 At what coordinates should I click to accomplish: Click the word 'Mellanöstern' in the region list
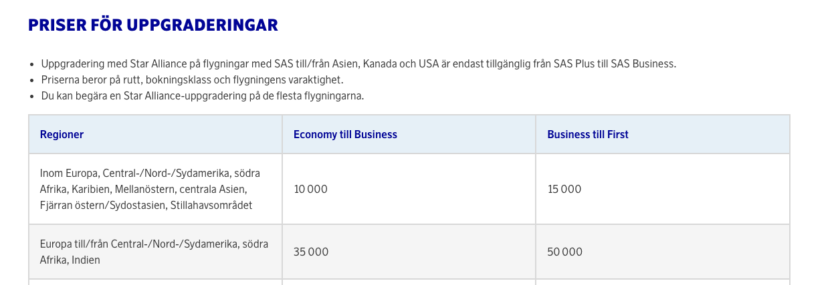(x=134, y=190)
